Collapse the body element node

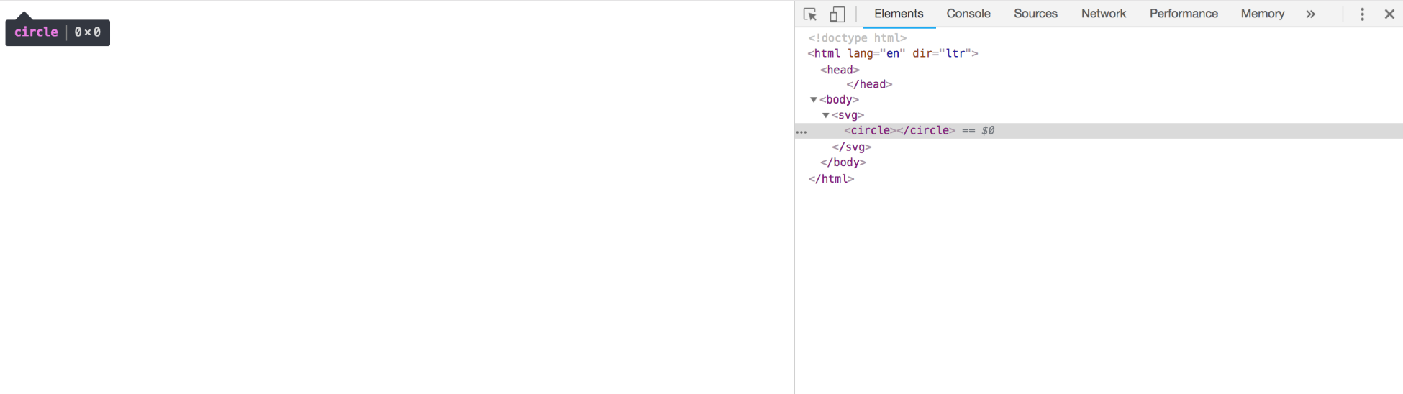click(x=814, y=100)
